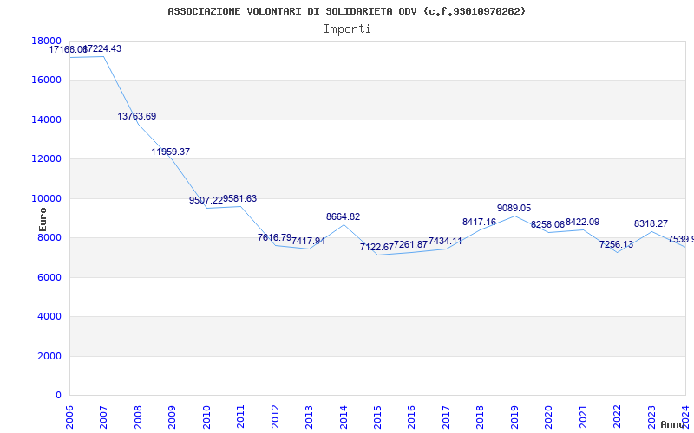
Task: Click the Importi subtitle
Action: (347, 29)
